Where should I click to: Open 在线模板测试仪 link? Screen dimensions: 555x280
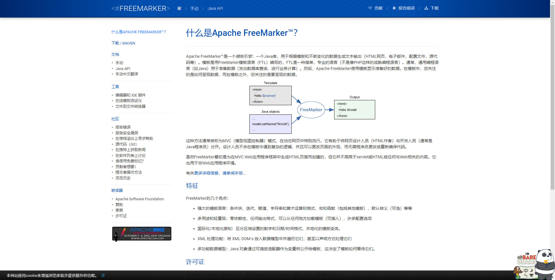(x=129, y=101)
